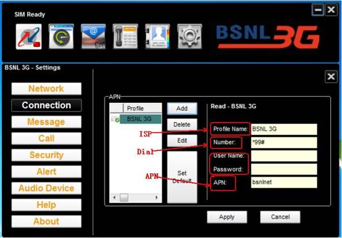Apply the connection settings
This screenshot has width=342, height=238.
click(x=227, y=217)
